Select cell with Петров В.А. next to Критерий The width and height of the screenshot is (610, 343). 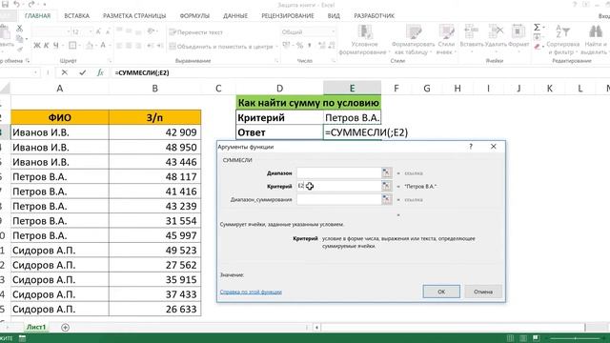coord(352,117)
